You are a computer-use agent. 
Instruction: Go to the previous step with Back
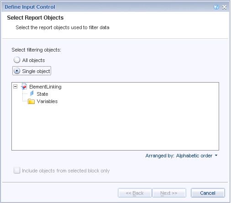coord(135,193)
